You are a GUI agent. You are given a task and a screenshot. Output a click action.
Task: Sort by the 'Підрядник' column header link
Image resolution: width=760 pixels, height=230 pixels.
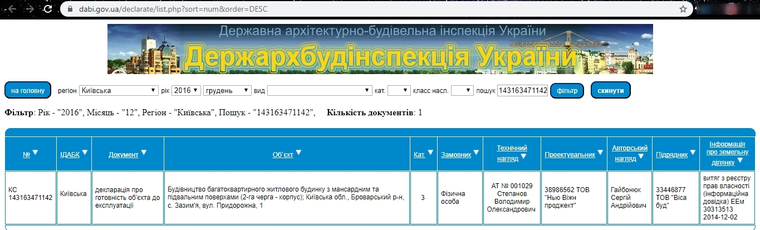click(x=672, y=155)
